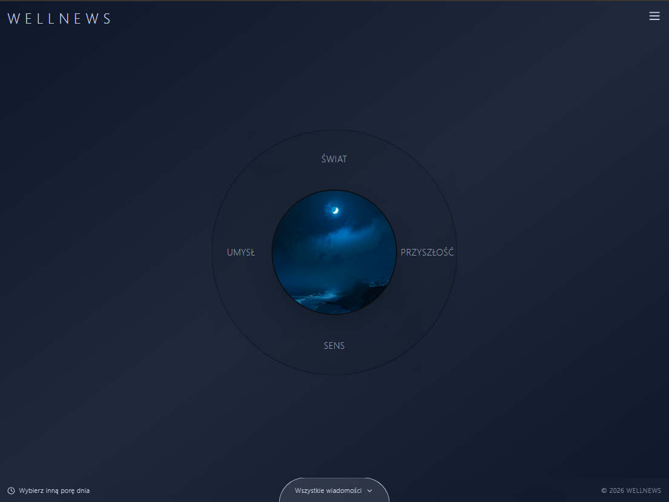Open the hamburger menu
The image size is (669, 502).
tap(654, 16)
